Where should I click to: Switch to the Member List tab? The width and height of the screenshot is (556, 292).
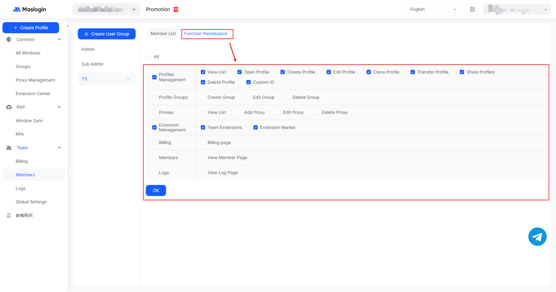click(x=163, y=34)
